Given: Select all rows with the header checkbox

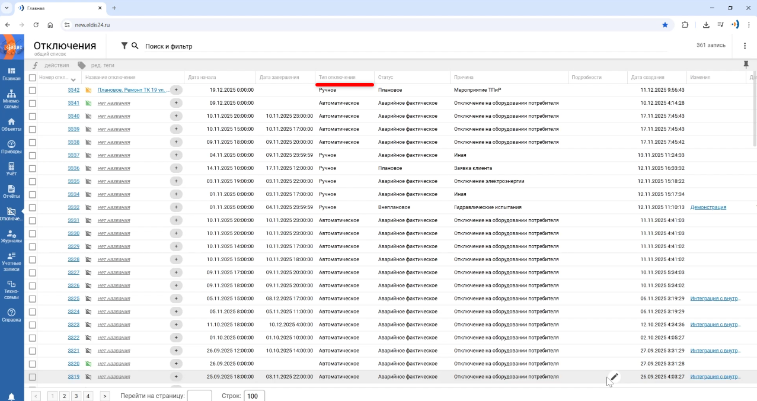Looking at the screenshot, I should click(33, 78).
